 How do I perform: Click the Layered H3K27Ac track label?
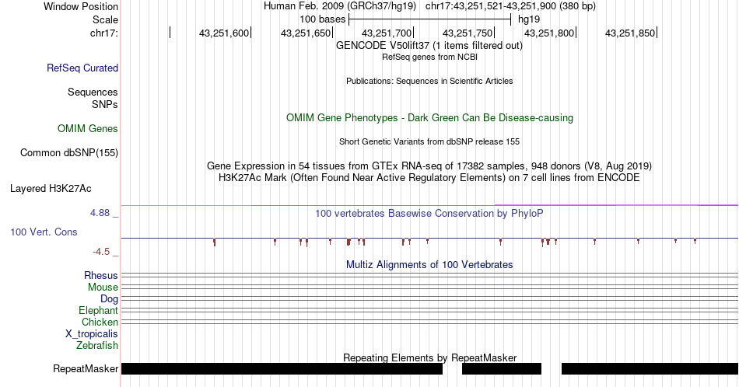(x=51, y=188)
